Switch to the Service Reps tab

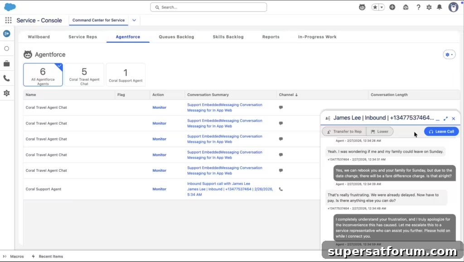(82, 37)
